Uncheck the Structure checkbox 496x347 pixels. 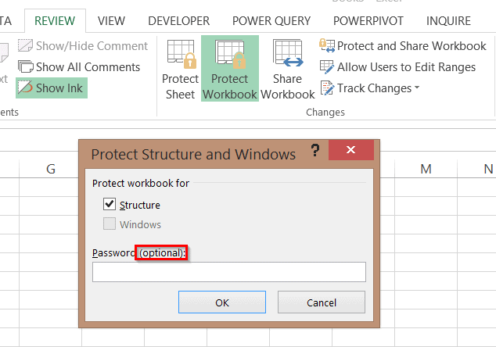(x=110, y=205)
